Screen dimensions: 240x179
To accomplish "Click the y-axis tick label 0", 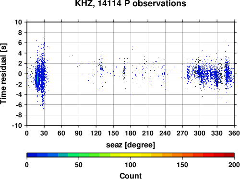I will 20,74.
